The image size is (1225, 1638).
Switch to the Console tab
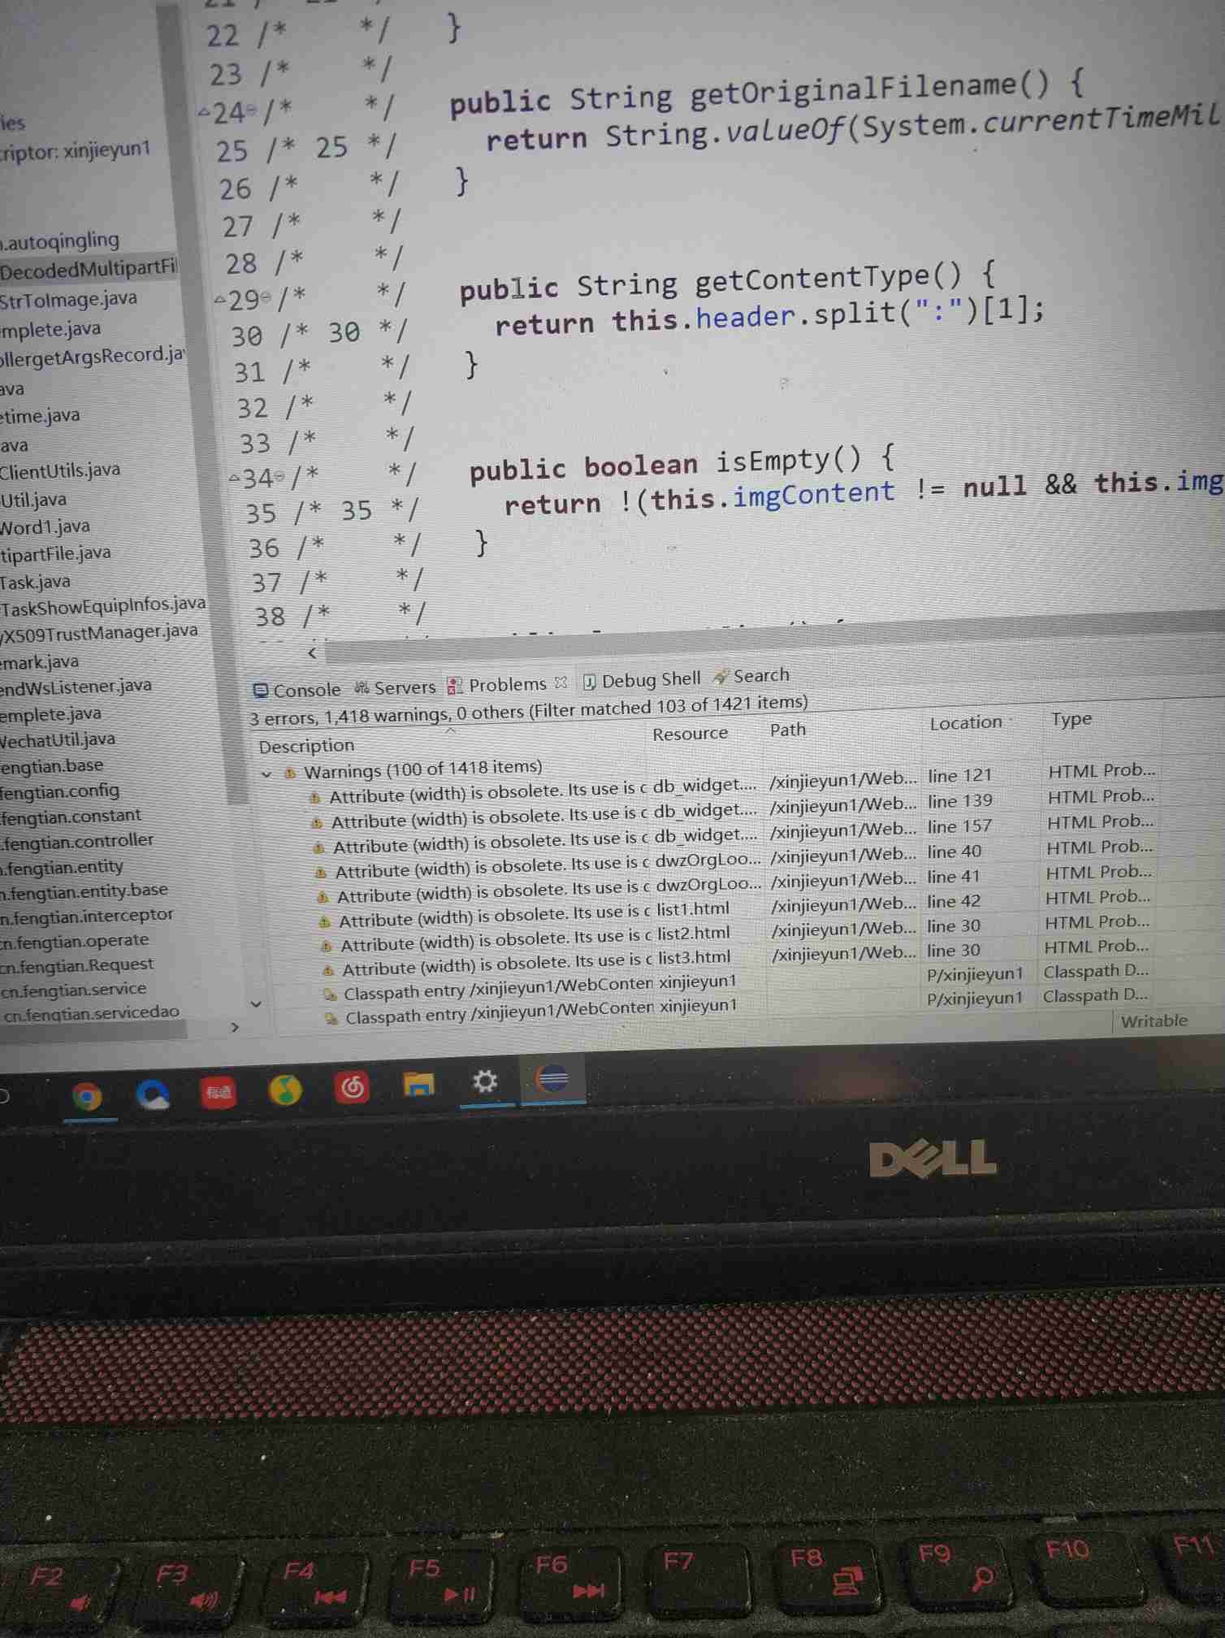pos(297,690)
